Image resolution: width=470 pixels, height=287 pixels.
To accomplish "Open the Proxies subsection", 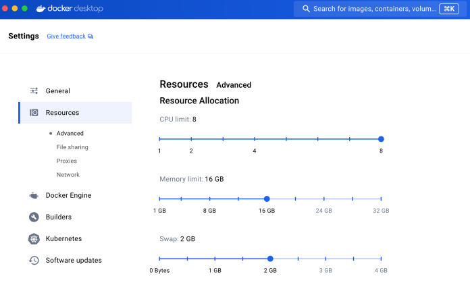I will 67,161.
